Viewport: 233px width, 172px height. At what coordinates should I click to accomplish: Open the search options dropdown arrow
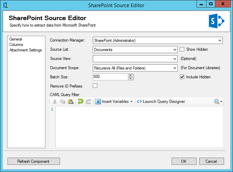coord(221,101)
